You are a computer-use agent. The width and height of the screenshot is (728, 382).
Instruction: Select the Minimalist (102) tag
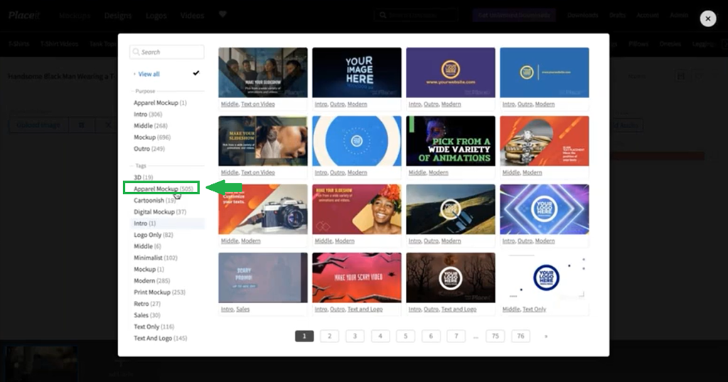[156, 258]
